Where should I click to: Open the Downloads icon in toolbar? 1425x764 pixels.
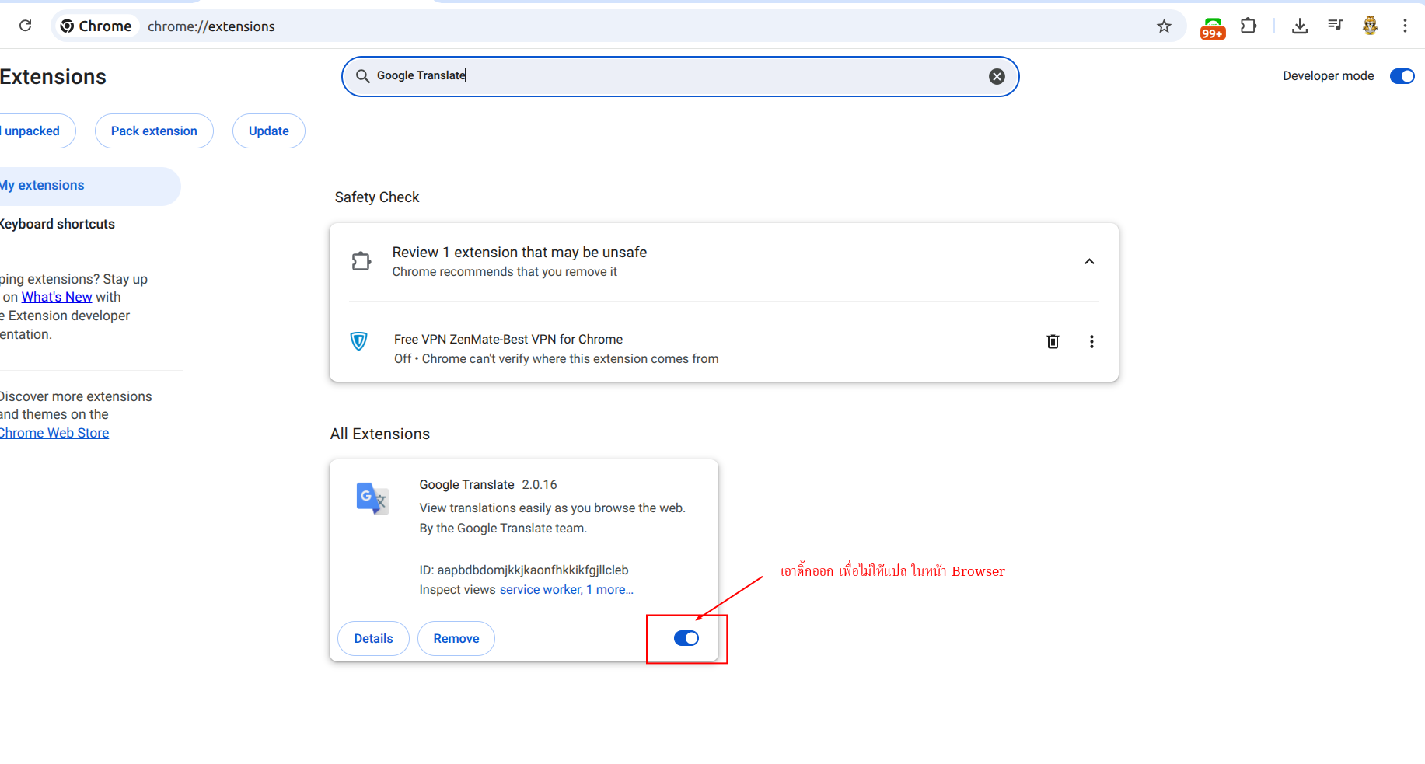(x=1299, y=26)
